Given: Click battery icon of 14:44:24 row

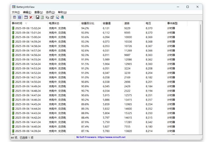Looking at the screenshot, I should 13,109.
